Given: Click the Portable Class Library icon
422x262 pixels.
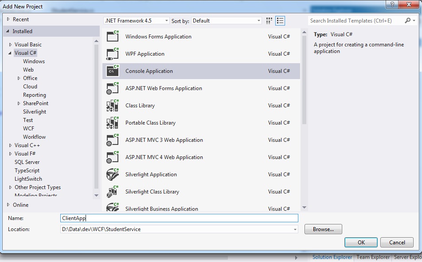Looking at the screenshot, I should point(113,122).
